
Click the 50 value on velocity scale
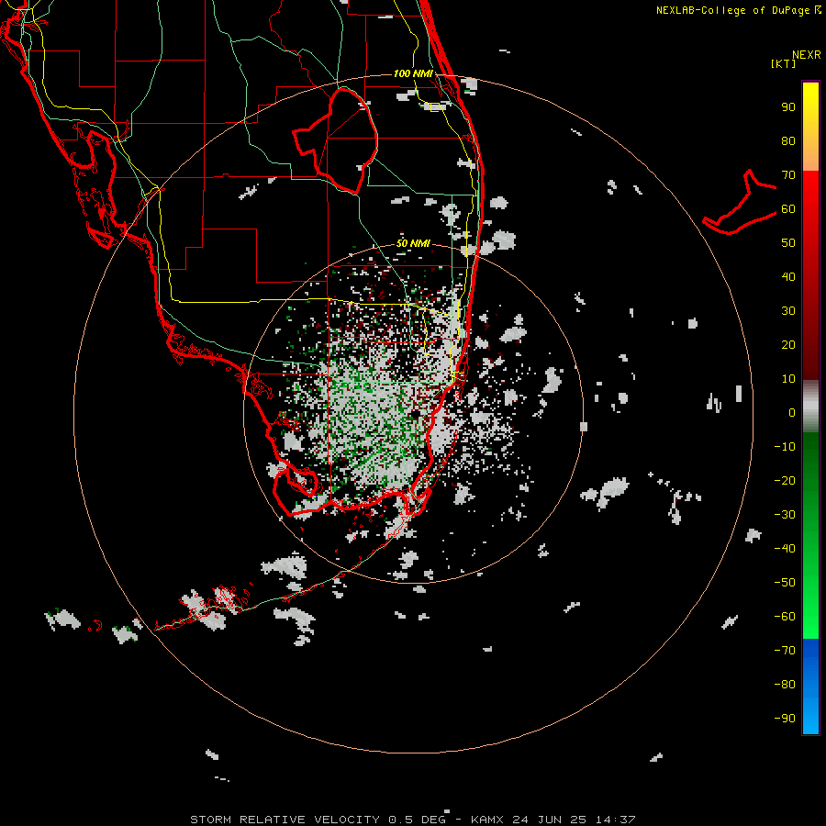tap(788, 243)
